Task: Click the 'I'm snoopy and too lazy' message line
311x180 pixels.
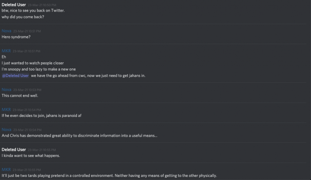Action: coord(38,69)
